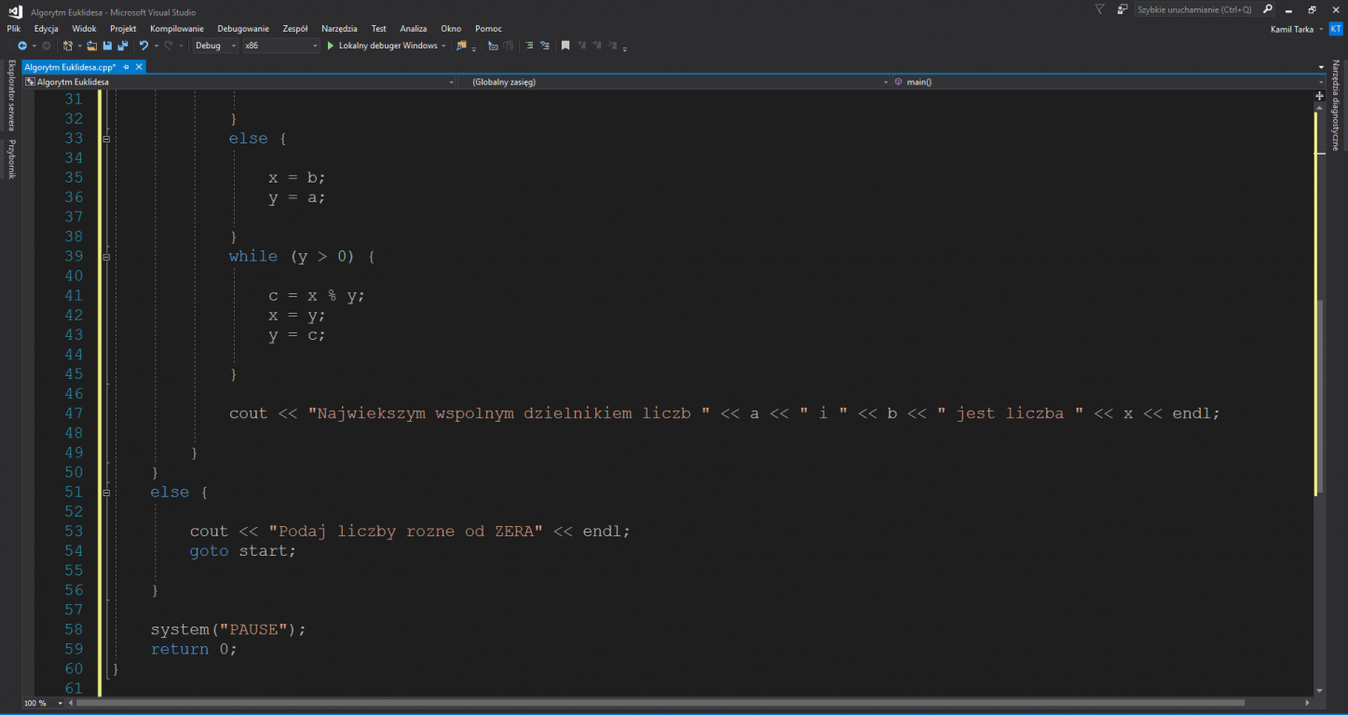Collapse the while loop at line 39
Viewport: 1348px width, 715px height.
(x=106, y=256)
